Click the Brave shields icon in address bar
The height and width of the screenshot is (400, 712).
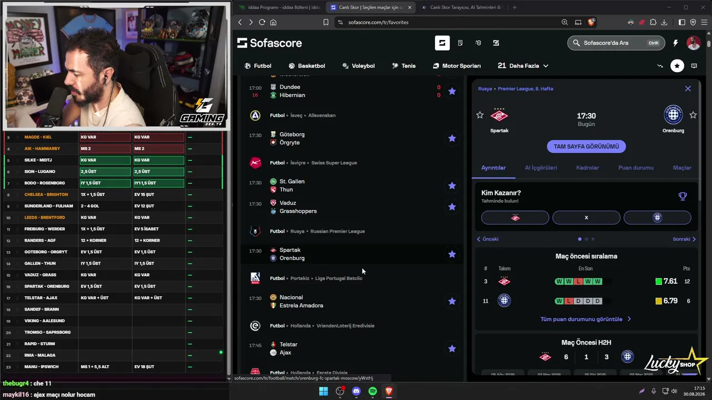pyautogui.click(x=591, y=22)
